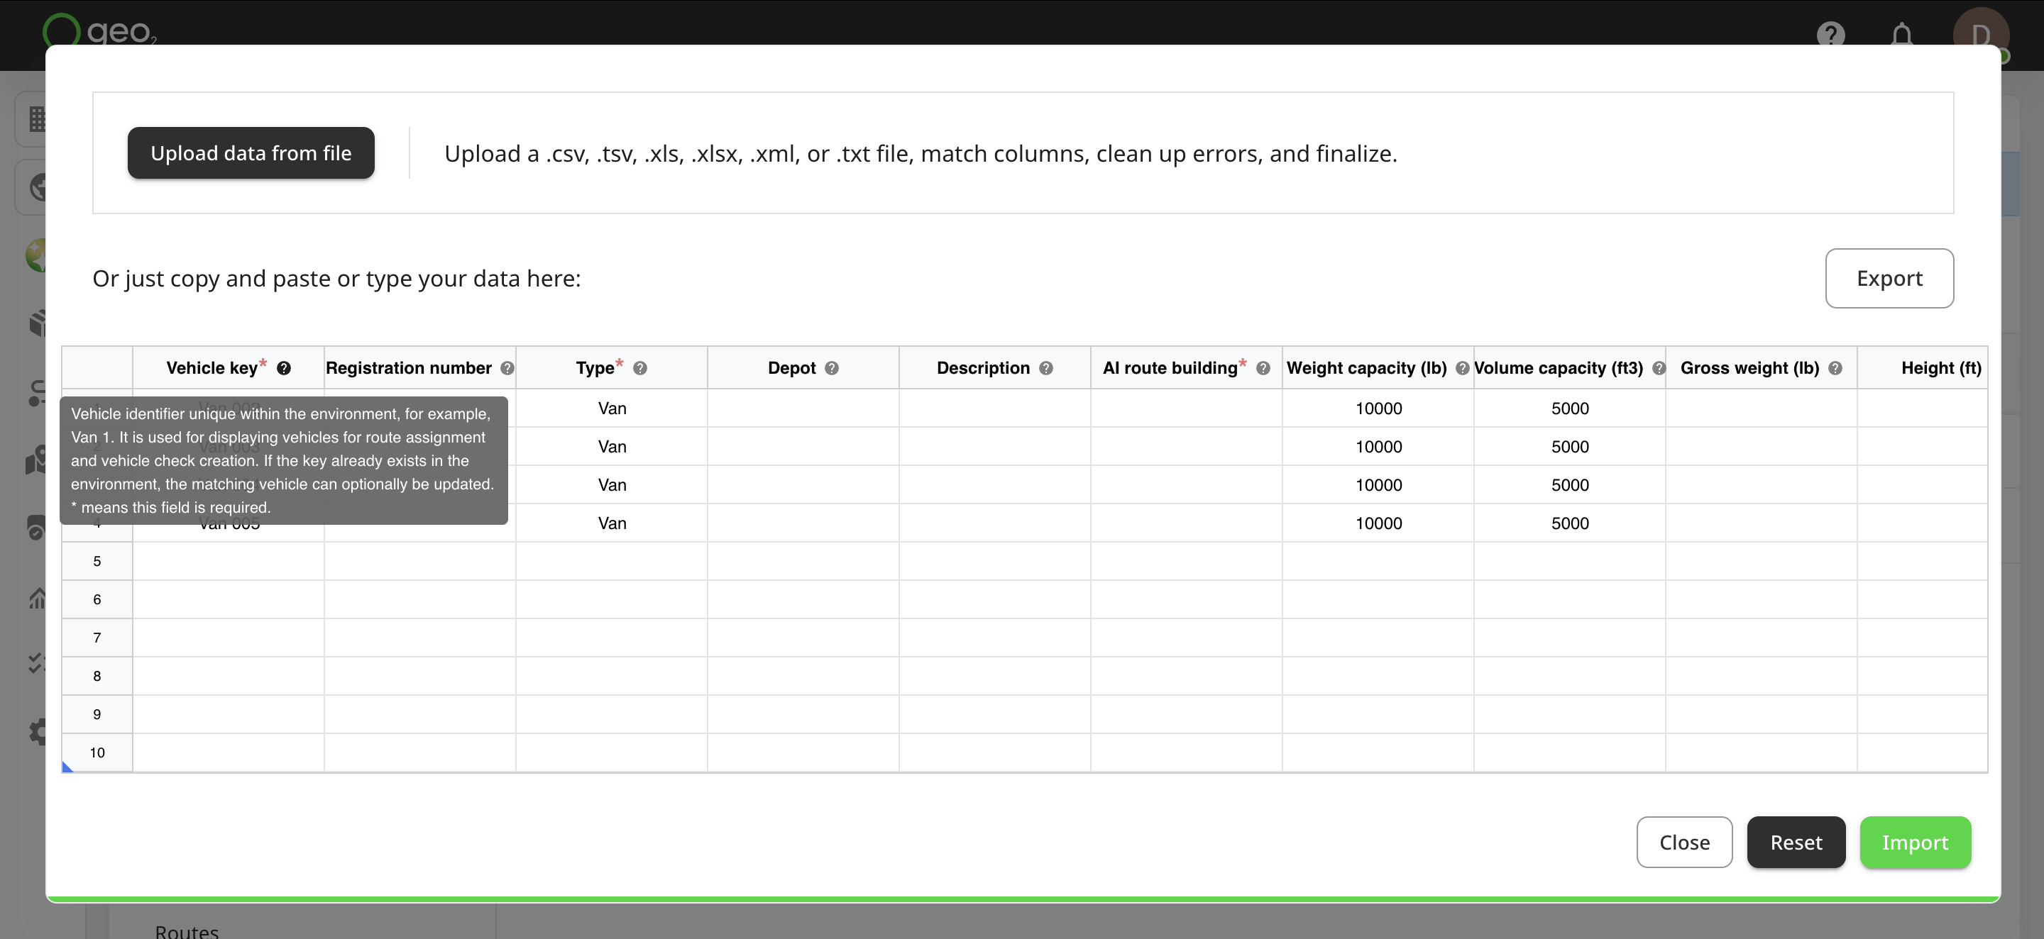Select row header 5
Viewport: 2044px width, 939px height.
97,562
